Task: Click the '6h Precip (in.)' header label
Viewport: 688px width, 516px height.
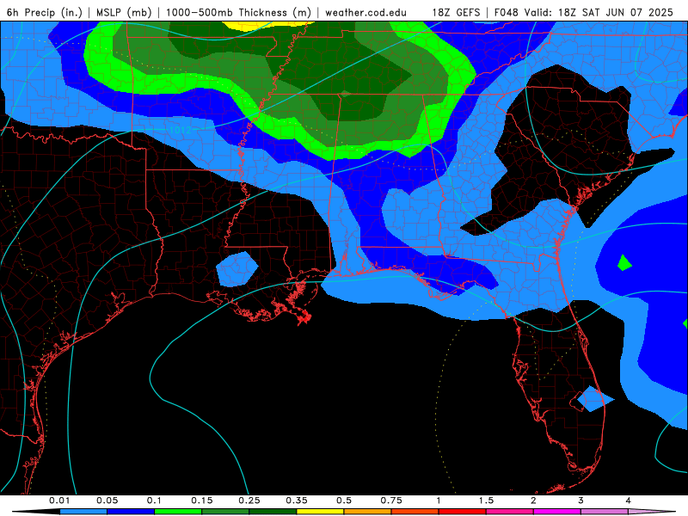Action: [x=45, y=12]
